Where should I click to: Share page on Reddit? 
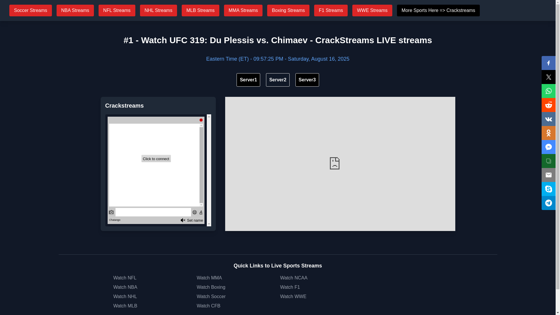pos(548,105)
